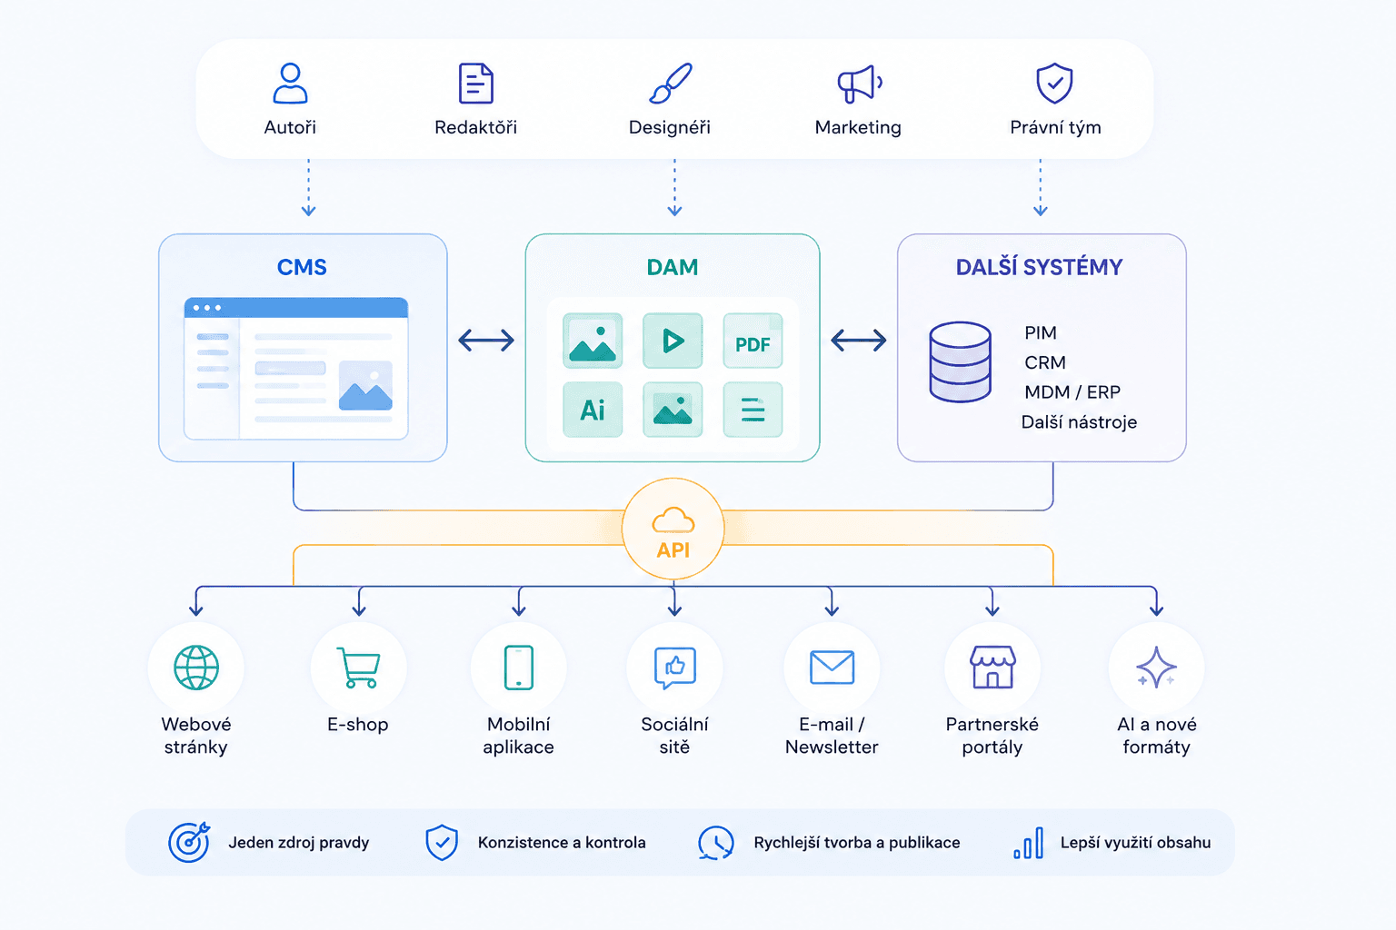Click the CMS browser window mockup
This screenshot has height=930, width=1396.
pos(296,369)
